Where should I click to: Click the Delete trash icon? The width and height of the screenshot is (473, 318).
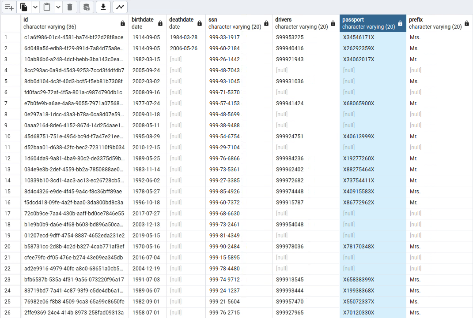click(x=70, y=7)
